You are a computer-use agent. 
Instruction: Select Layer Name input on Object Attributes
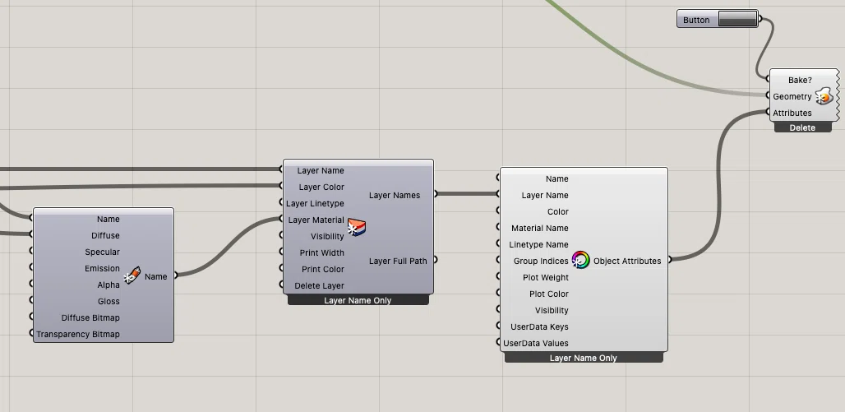(545, 195)
